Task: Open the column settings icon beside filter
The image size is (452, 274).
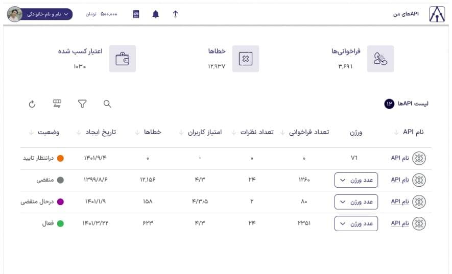Action: tap(57, 104)
